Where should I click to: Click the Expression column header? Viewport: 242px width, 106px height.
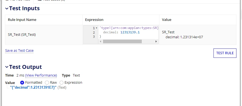pyautogui.click(x=94, y=20)
